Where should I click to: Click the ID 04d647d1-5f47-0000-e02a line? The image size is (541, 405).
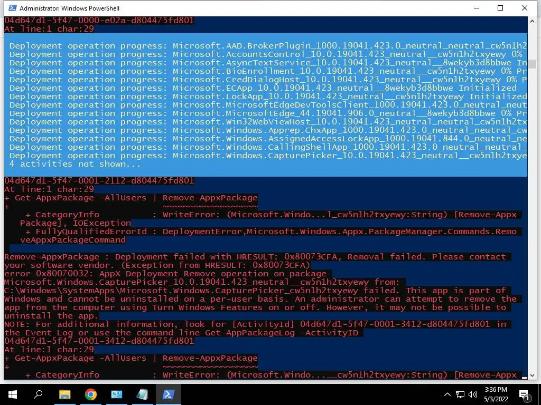[x=99, y=21]
